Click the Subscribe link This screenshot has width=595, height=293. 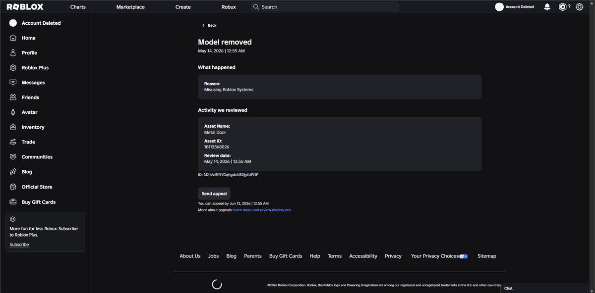click(x=19, y=244)
